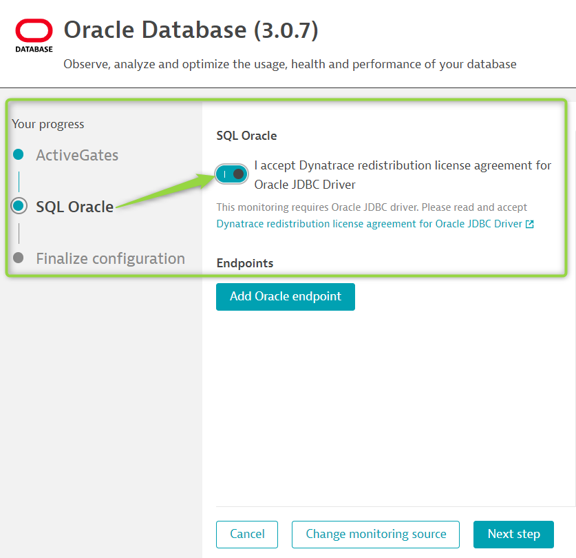Select the SQL Oracle progress step
This screenshot has height=558, width=576.
click(74, 206)
